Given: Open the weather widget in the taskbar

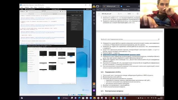Looking at the screenshot, I should pos(22,98).
